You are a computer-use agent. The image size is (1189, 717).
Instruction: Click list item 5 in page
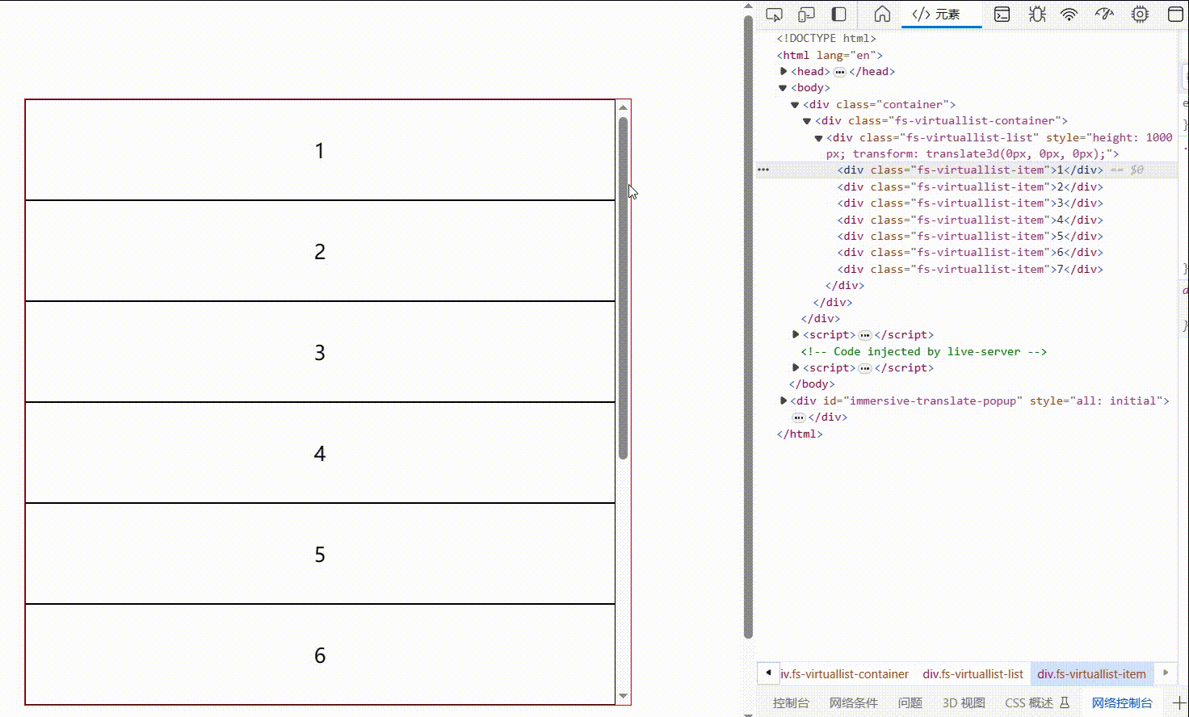coord(320,554)
